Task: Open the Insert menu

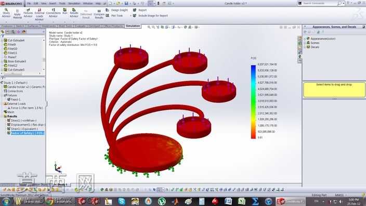Action: coord(53,4)
